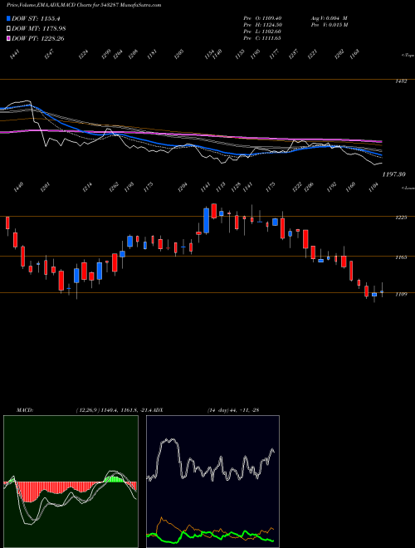Select the chart title mentioning MunafaSutra.com
This screenshot has width=415, height=548.
click(84, 6)
